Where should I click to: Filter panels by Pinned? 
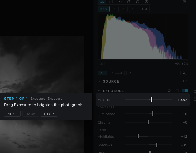pos(117,73)
